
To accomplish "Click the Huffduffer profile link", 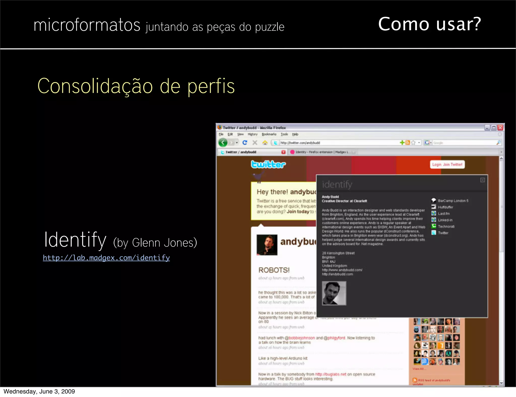I will [x=445, y=207].
